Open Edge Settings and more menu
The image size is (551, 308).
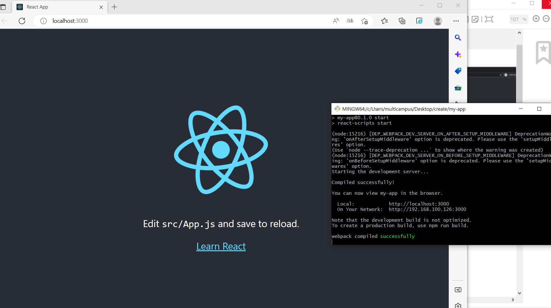click(x=456, y=21)
